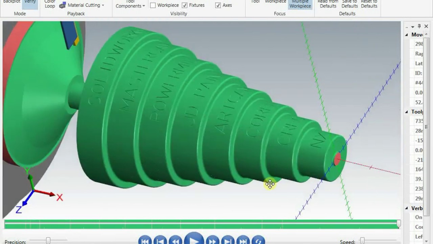The image size is (433, 244).
Task: Click the Material Cutting cube icon
Action: click(63, 5)
